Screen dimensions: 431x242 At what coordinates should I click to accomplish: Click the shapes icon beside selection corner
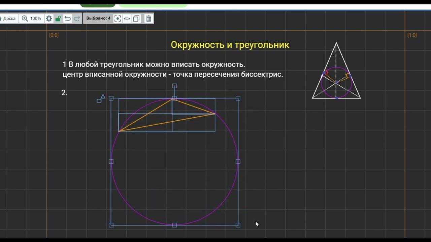pyautogui.click(x=101, y=98)
